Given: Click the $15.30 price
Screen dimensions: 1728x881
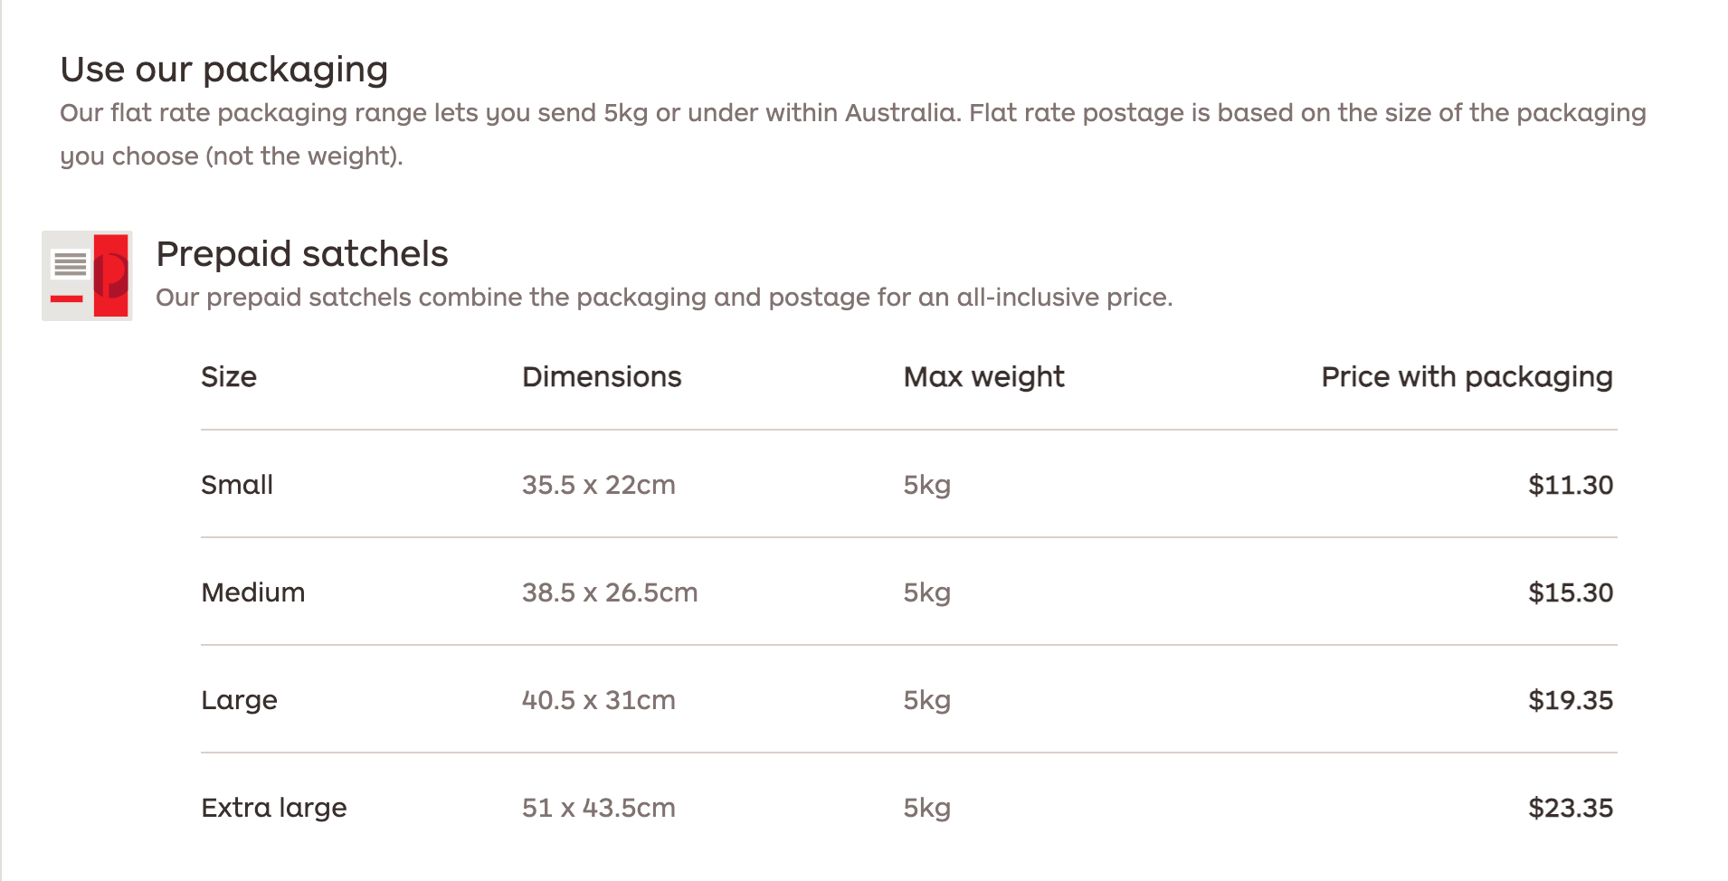Looking at the screenshot, I should pyautogui.click(x=1571, y=592).
